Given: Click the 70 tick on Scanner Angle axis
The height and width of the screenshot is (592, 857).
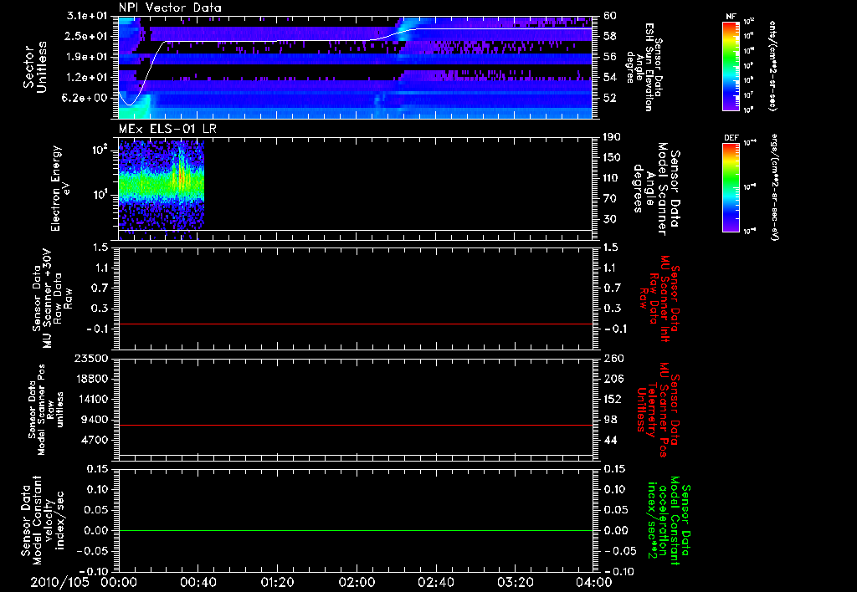Looking at the screenshot, I should coord(612,199).
